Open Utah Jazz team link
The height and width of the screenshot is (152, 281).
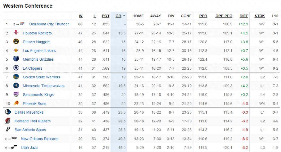point(29,147)
